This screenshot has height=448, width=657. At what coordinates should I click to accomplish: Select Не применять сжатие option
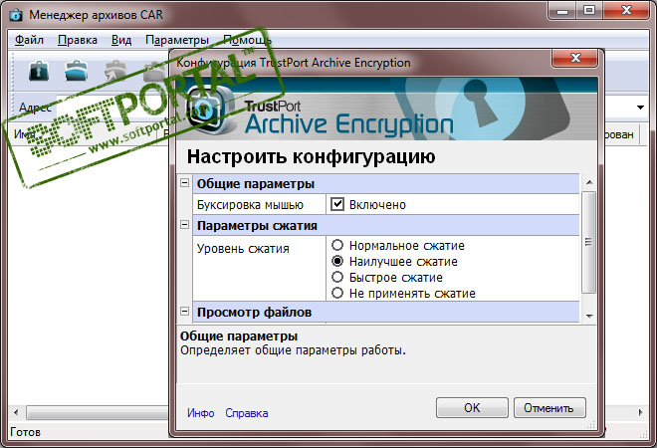(x=337, y=293)
